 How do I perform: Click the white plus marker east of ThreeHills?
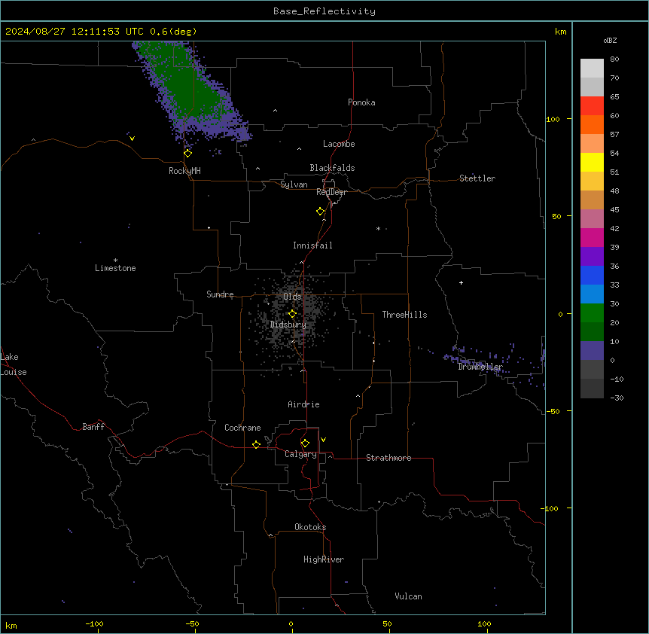click(461, 282)
